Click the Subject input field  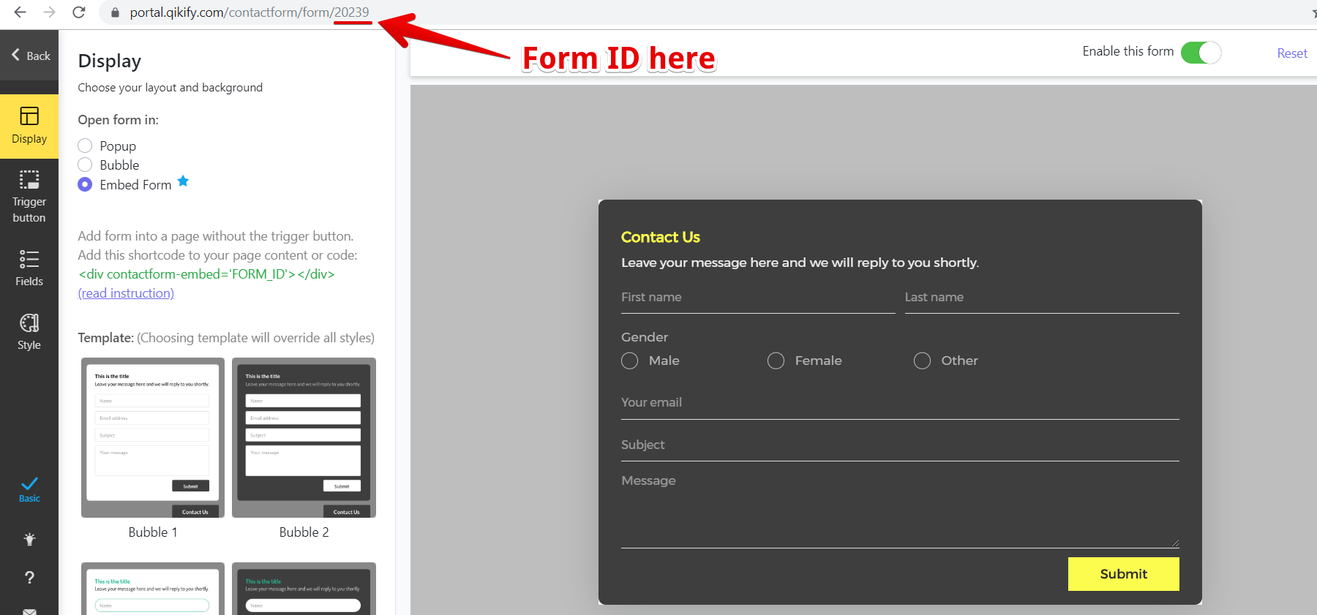[900, 445]
